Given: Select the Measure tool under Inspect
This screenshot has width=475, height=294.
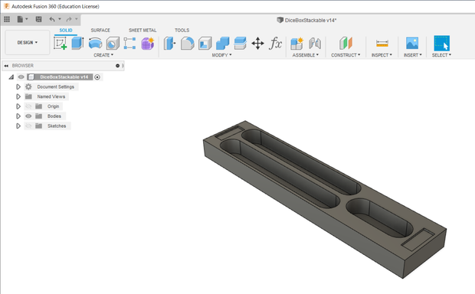Looking at the screenshot, I should [382, 44].
